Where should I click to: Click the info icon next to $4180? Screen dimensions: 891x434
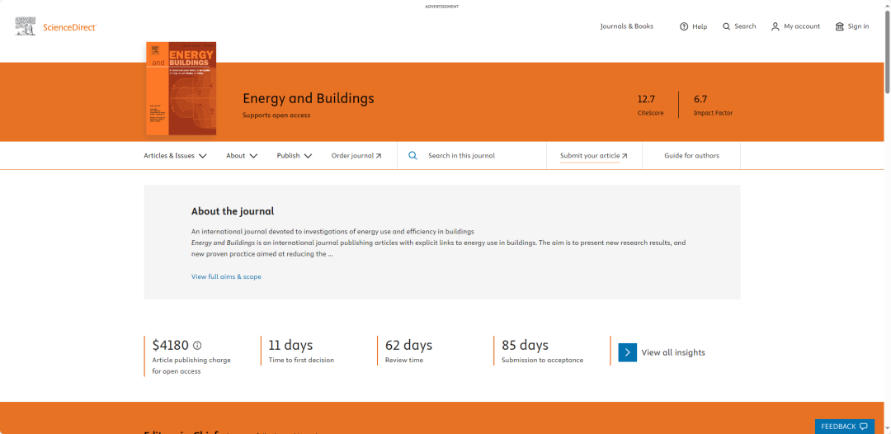(197, 346)
